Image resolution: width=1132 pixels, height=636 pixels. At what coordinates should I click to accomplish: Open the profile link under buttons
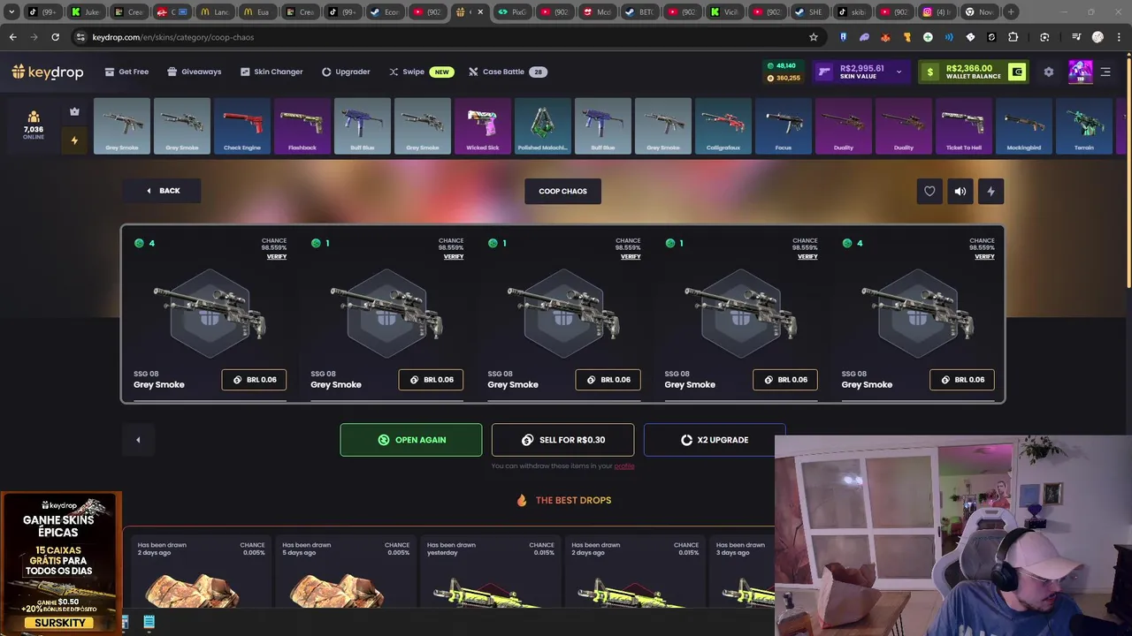pyautogui.click(x=624, y=466)
